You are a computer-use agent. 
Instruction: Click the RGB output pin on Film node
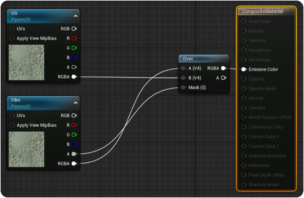74,115
